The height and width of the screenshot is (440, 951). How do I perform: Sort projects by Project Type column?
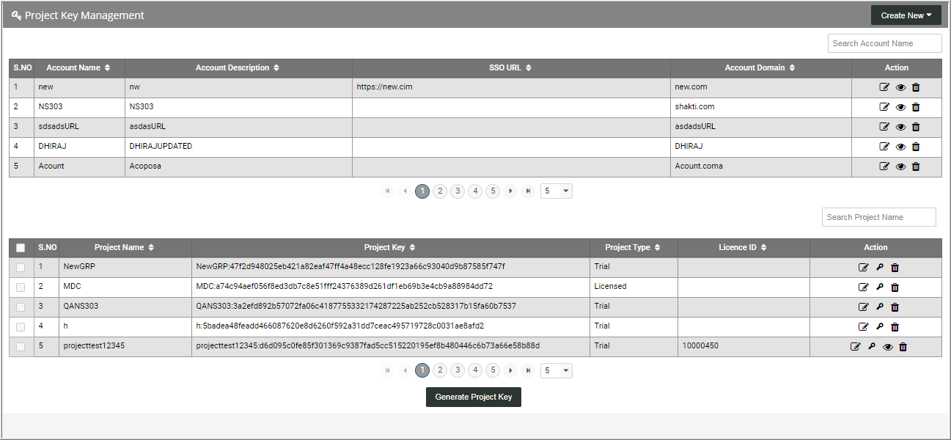[x=632, y=248]
